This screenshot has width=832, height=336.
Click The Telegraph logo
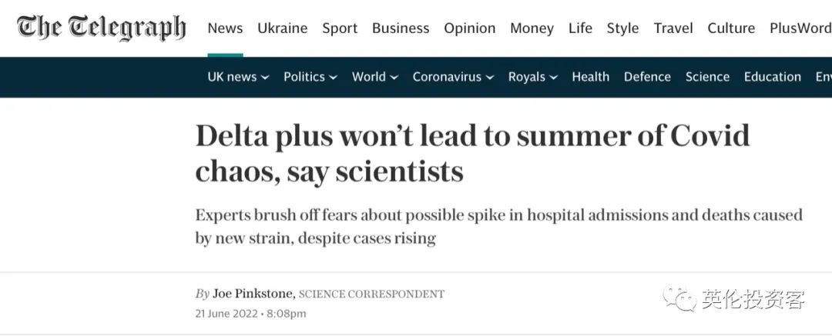click(101, 28)
